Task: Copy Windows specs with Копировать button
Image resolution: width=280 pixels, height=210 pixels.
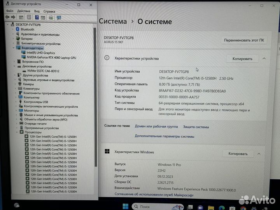Action: [x=238, y=154]
